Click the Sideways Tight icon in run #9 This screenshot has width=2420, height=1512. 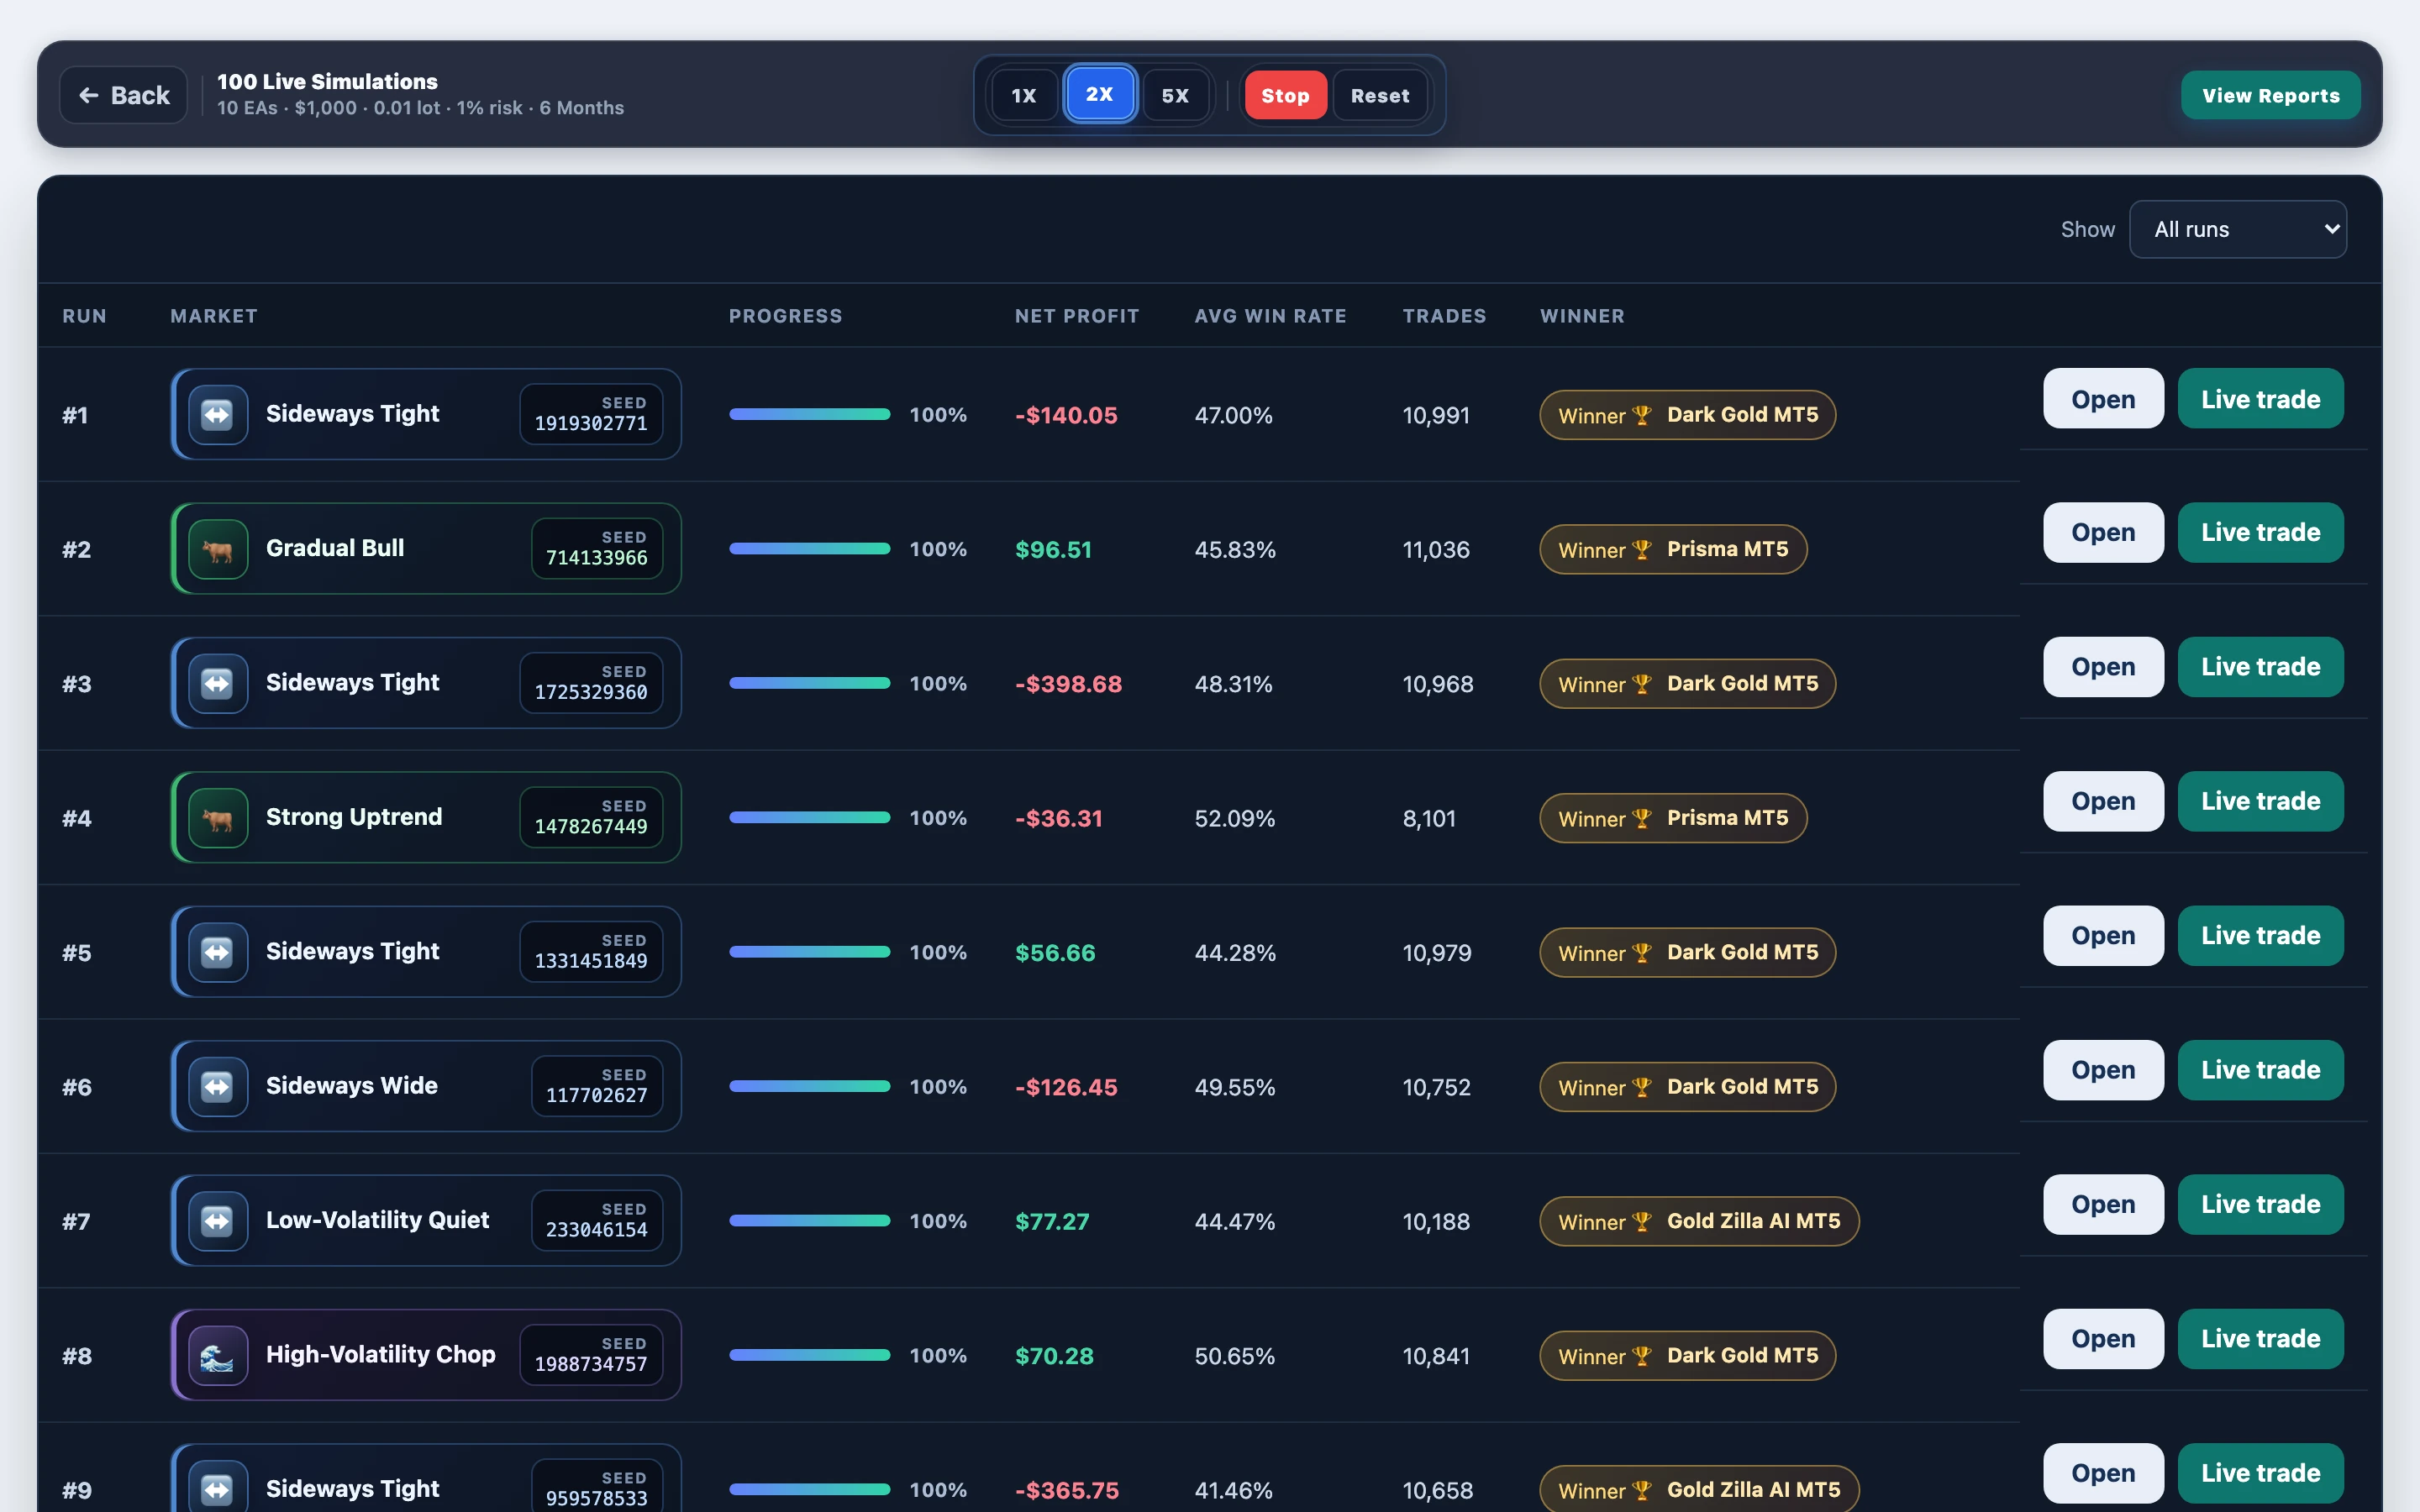point(218,1489)
